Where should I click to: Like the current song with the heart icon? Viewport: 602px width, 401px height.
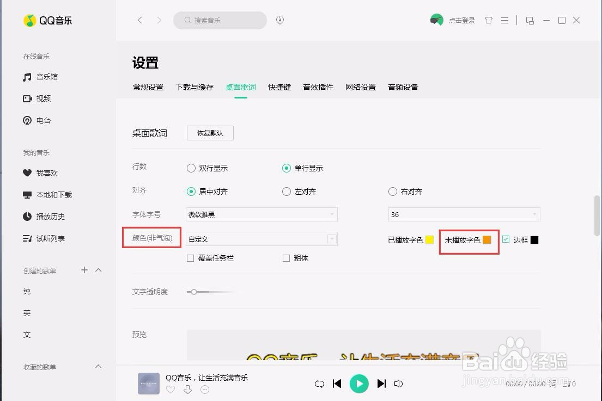pos(171,390)
